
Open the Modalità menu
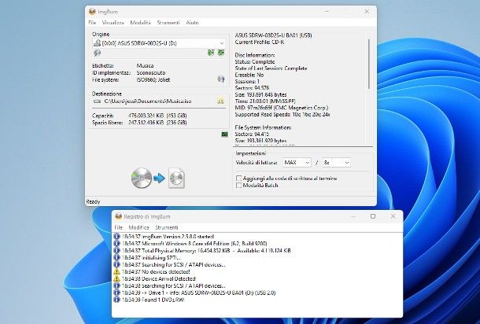point(141,23)
